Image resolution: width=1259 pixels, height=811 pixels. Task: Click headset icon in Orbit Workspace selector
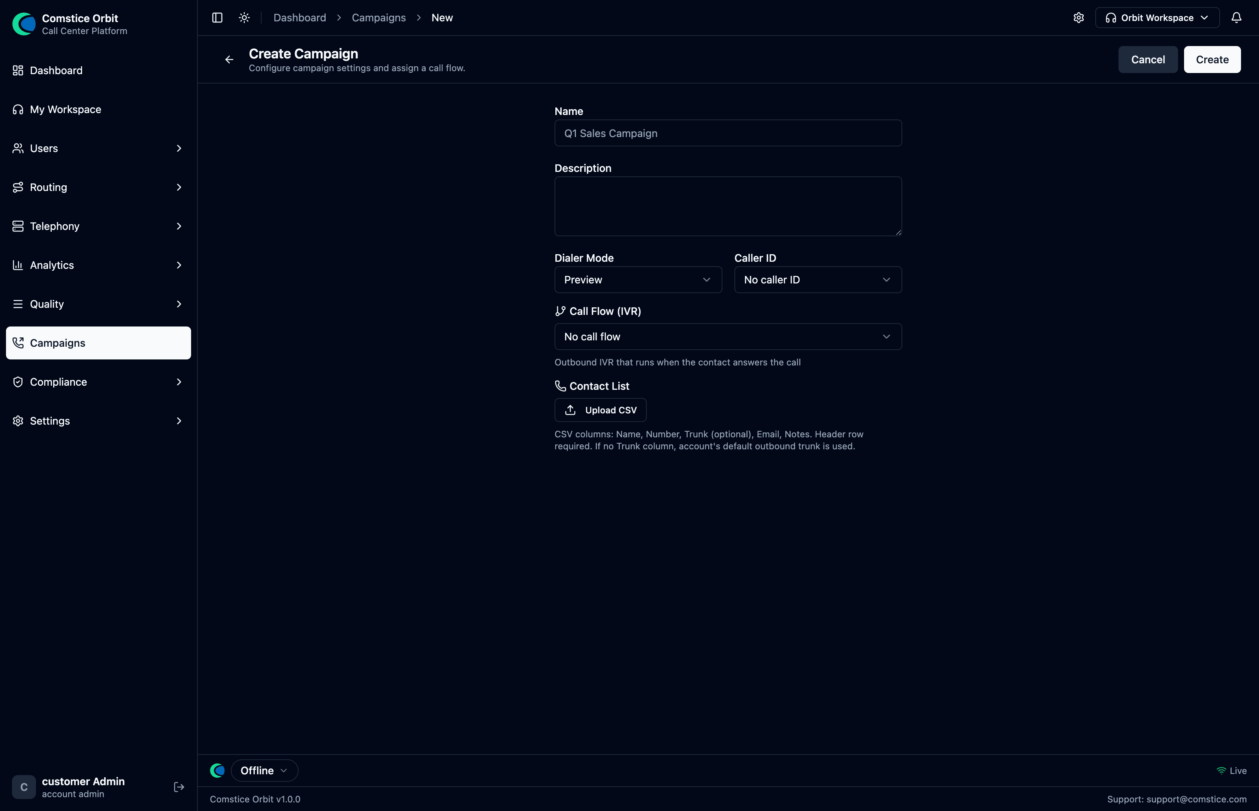(1111, 18)
